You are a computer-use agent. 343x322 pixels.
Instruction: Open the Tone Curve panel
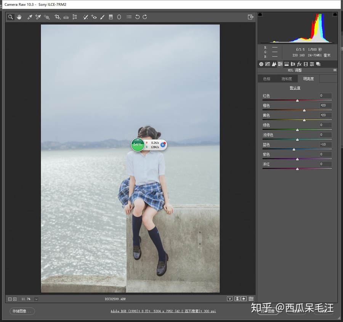[268, 64]
